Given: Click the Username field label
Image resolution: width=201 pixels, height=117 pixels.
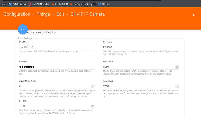Looking at the screenshot, I should tap(107, 42).
